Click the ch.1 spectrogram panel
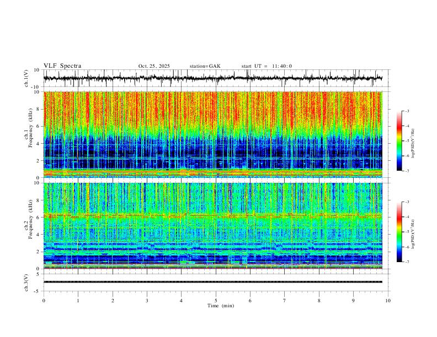Viewport: 437px width, 337px height. coord(213,134)
